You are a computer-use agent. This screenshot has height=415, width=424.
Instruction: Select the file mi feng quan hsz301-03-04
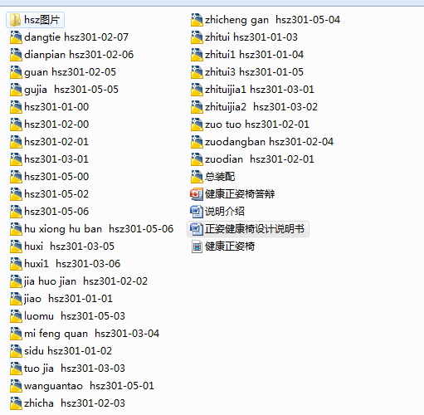[x=85, y=334]
